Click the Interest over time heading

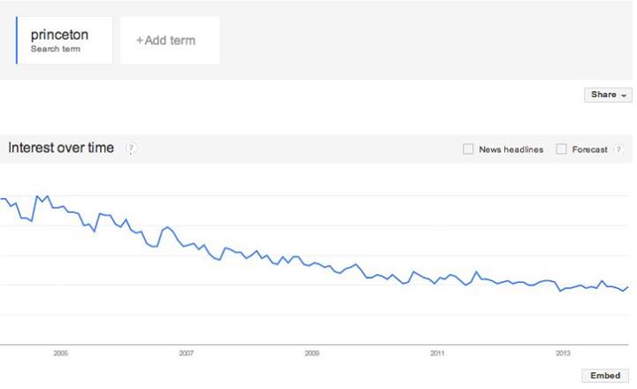(x=61, y=148)
